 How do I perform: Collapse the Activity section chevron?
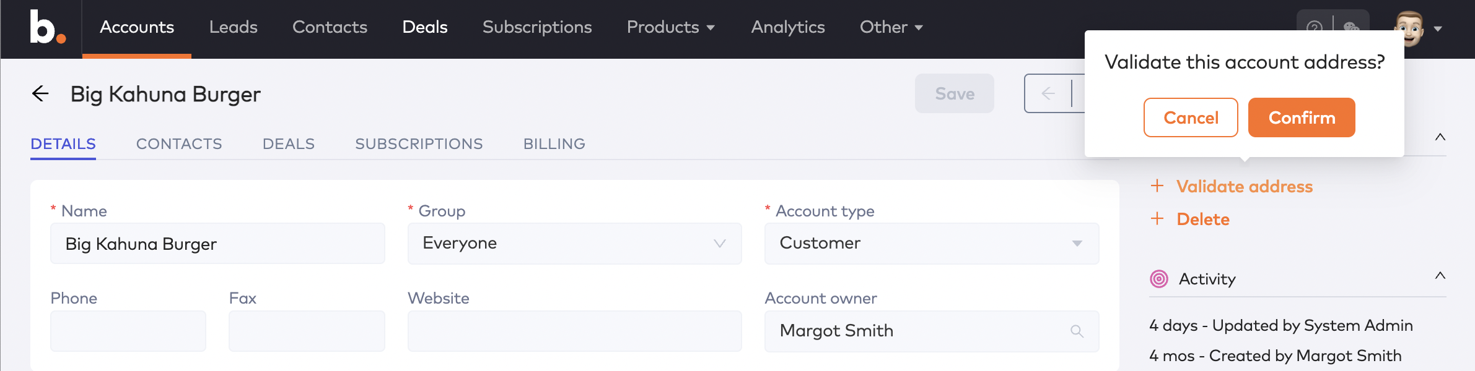(1440, 276)
